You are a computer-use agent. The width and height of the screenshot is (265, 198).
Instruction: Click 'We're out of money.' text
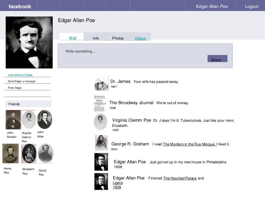[173, 103]
